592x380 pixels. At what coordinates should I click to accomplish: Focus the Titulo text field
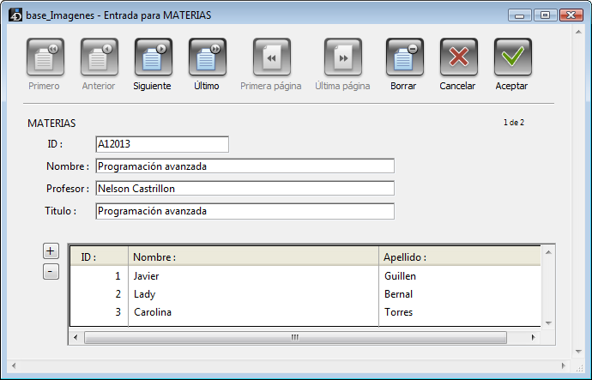coord(245,211)
